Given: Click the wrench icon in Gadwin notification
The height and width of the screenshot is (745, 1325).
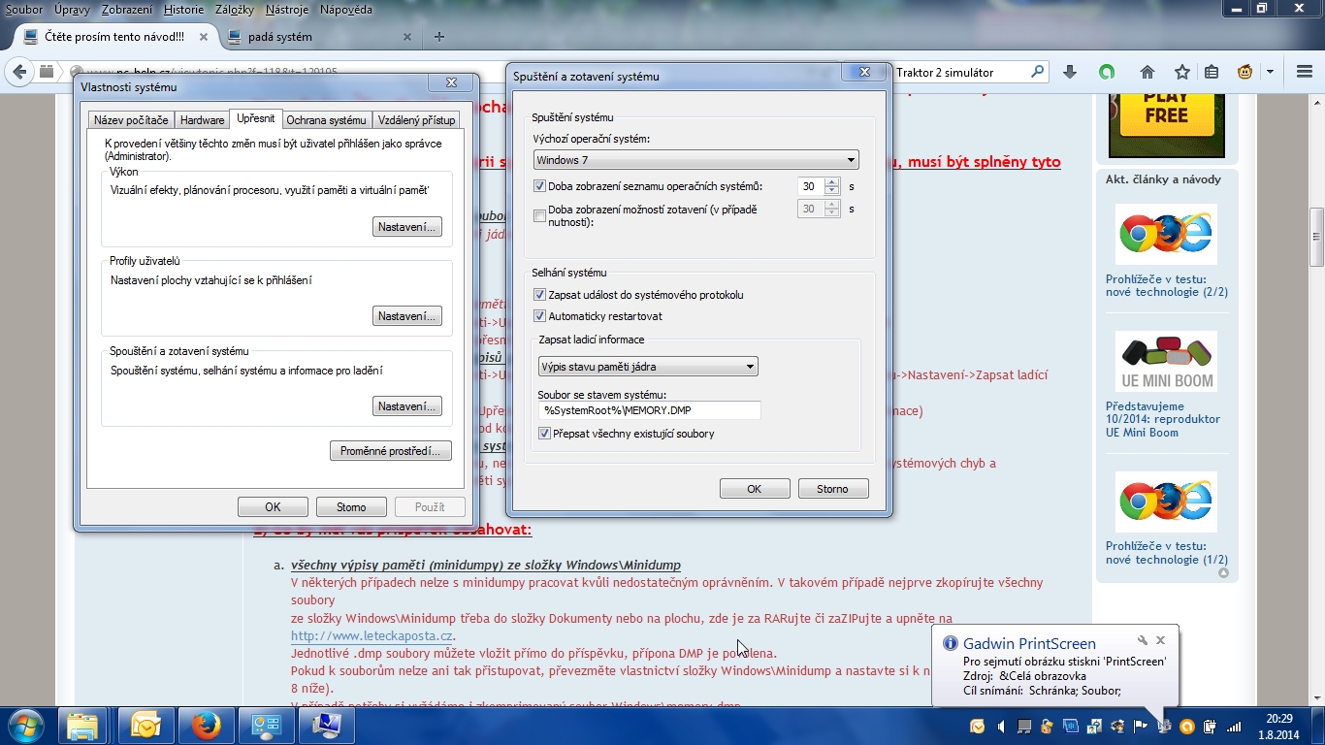Looking at the screenshot, I should coord(1143,640).
